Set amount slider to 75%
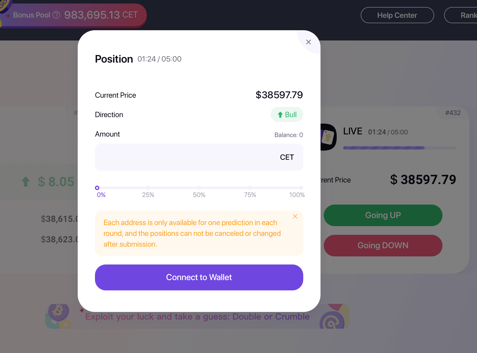477x353 pixels. [x=250, y=188]
